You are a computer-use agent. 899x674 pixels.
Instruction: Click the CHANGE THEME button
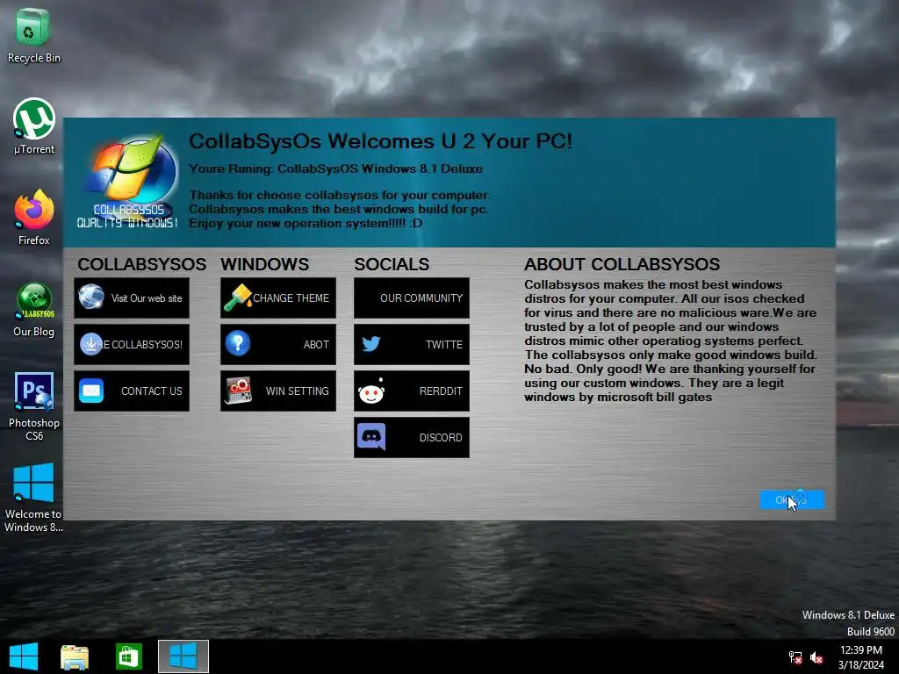(x=278, y=298)
